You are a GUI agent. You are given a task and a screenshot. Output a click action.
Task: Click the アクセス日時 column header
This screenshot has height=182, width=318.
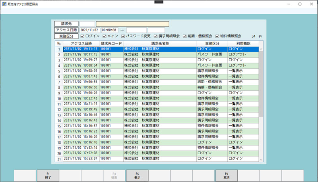(x=81, y=44)
